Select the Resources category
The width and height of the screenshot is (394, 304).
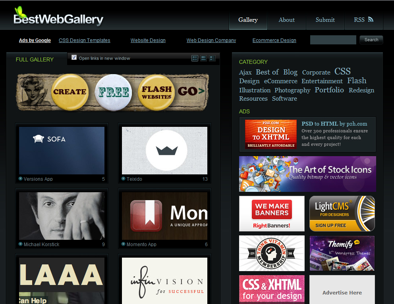pyautogui.click(x=253, y=99)
